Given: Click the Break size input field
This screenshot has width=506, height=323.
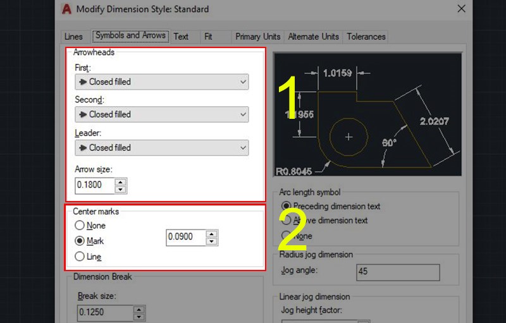Looking at the screenshot, I should pos(105,313).
